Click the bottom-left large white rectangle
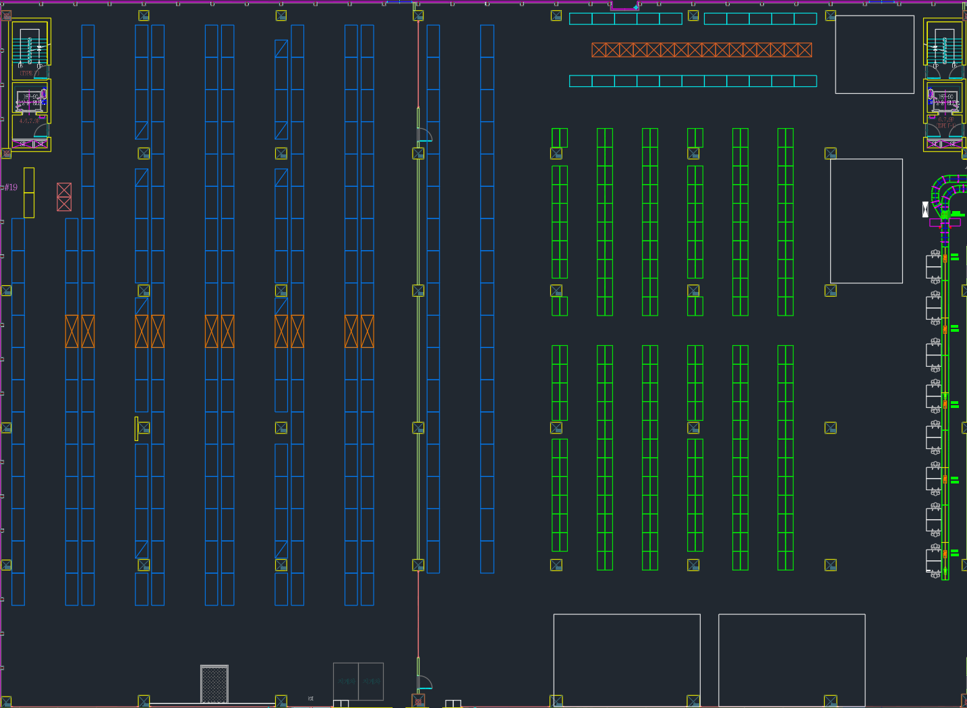Viewport: 967px width, 708px height. pyautogui.click(x=627, y=660)
